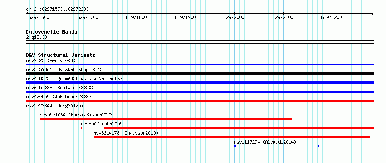Image resolution: width=386 pixels, height=163 pixels.
Task: Click ruler position label 62971700
Action: pyautogui.click(x=88, y=17)
